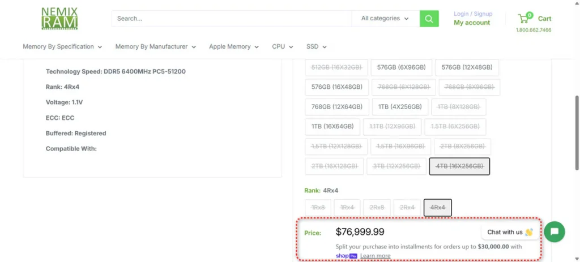Screen dimensions: 580x262
Task: Expand the SSD menu
Action: 316,47
